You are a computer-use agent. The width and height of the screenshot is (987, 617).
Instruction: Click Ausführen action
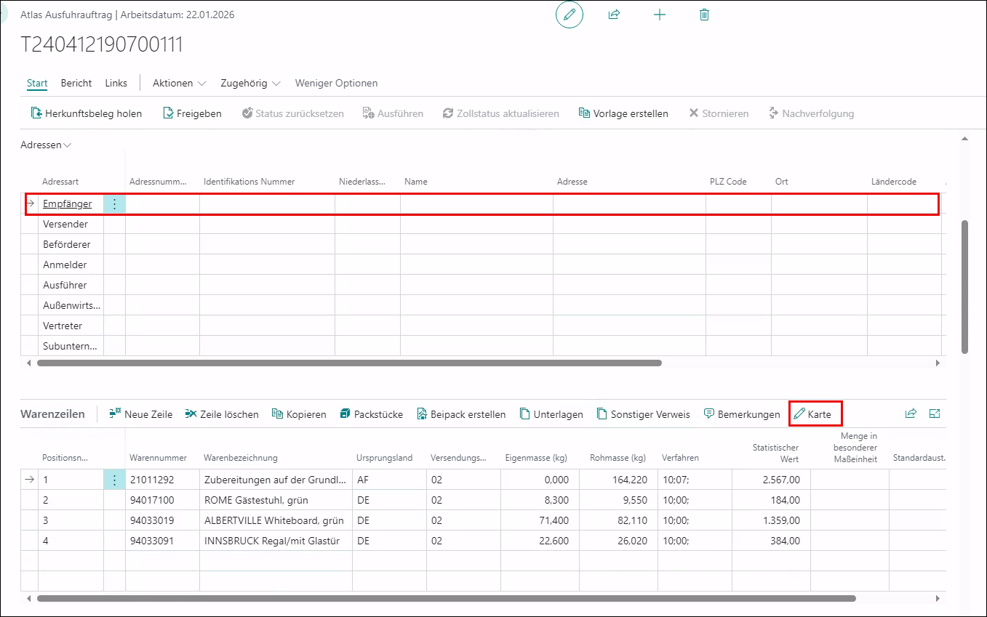click(x=393, y=113)
